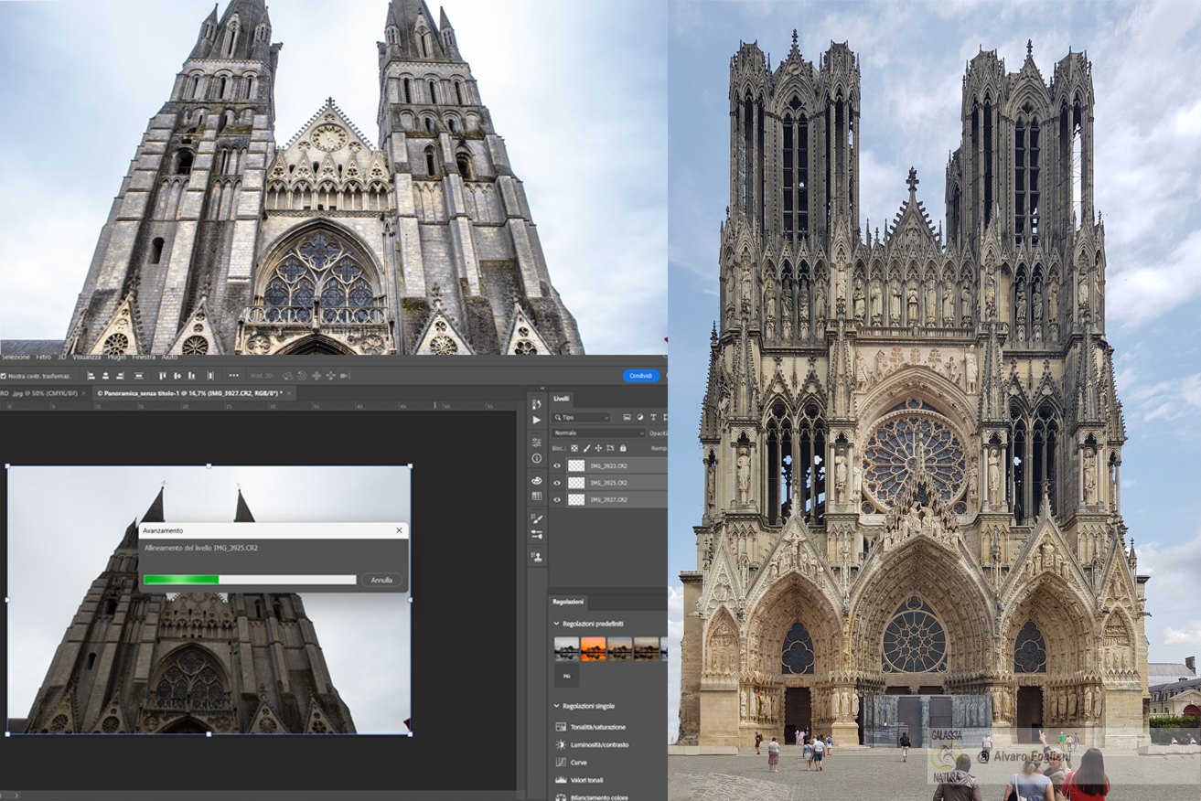This screenshot has width=1201, height=801.
Task: Open the Properties panel sliders icon
Action: [537, 443]
